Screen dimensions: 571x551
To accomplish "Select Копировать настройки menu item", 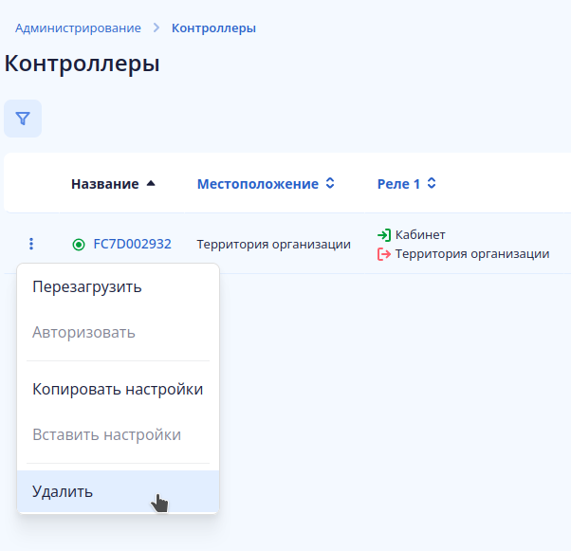I will tap(118, 389).
